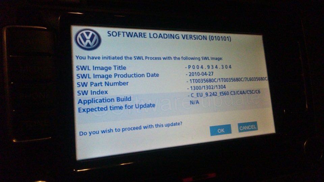Screen dimensions: 324x182
Task: Select the title 'SOFTWARE LOADING VERSION (010101)'
Action: click(x=169, y=36)
